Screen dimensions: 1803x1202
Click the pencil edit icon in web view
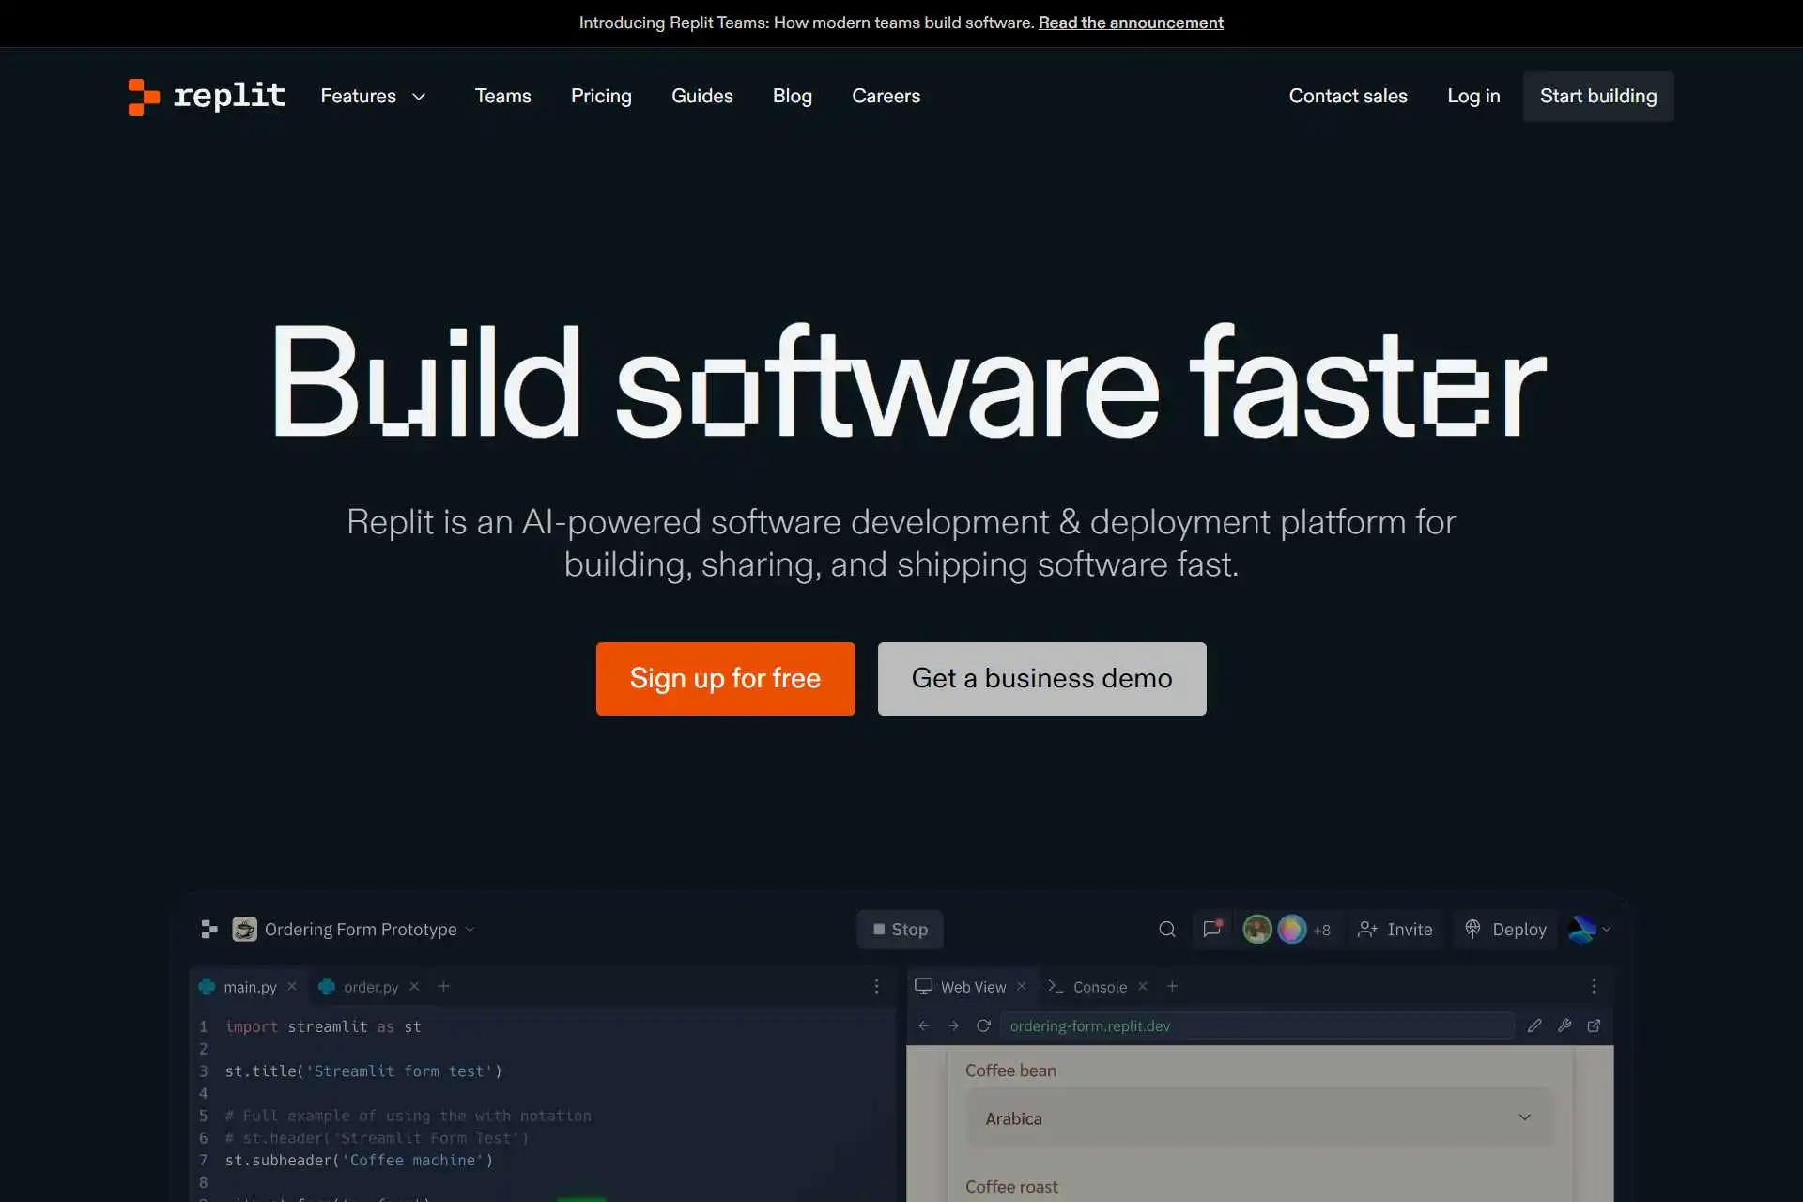1534,1025
